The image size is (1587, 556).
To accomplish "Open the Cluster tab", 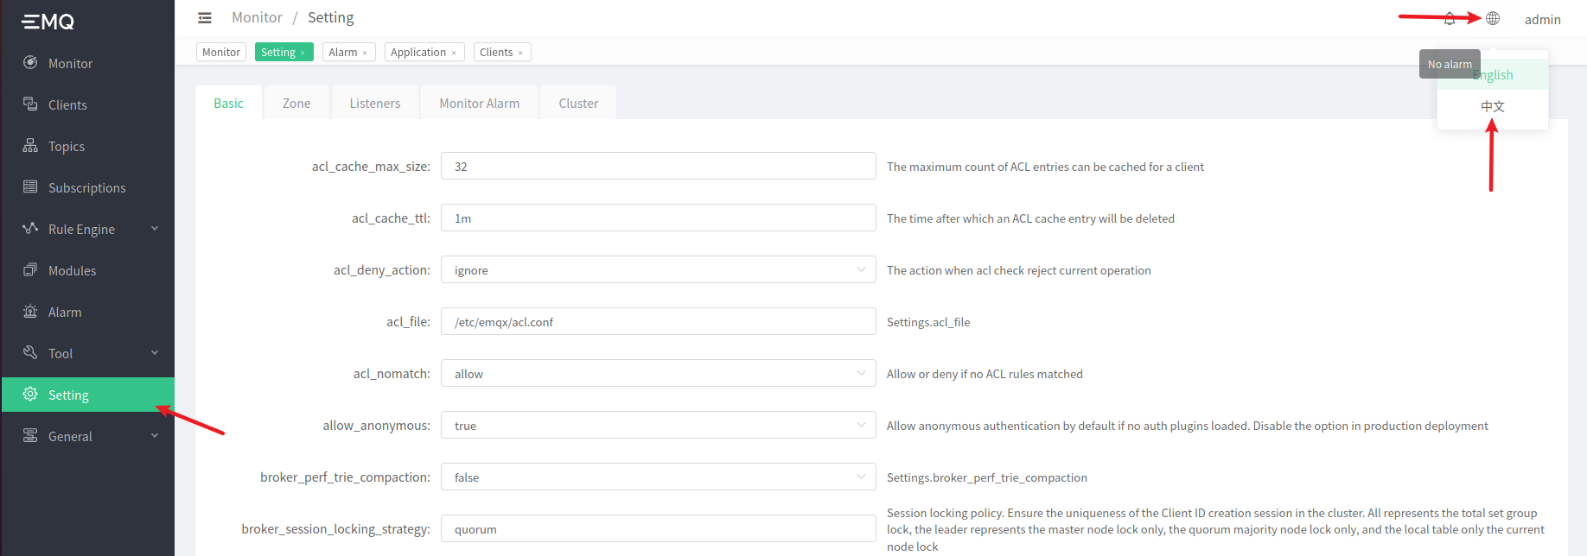I will (x=578, y=104).
